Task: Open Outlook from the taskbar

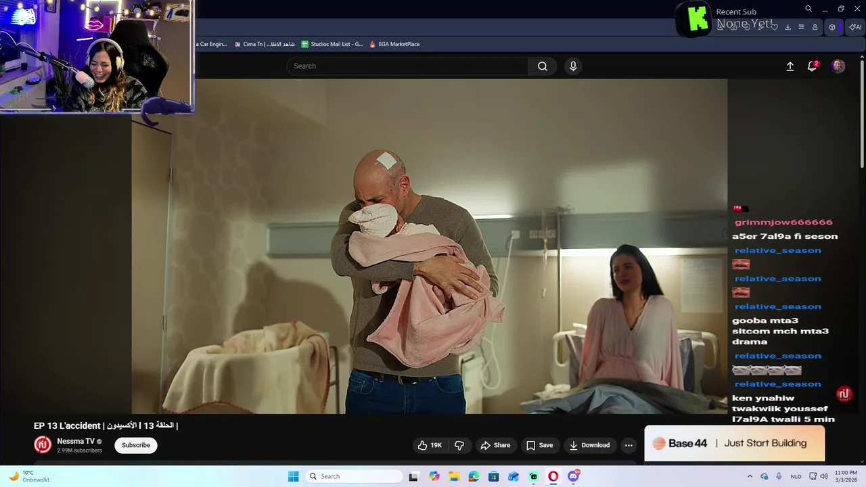Action: pos(514,476)
